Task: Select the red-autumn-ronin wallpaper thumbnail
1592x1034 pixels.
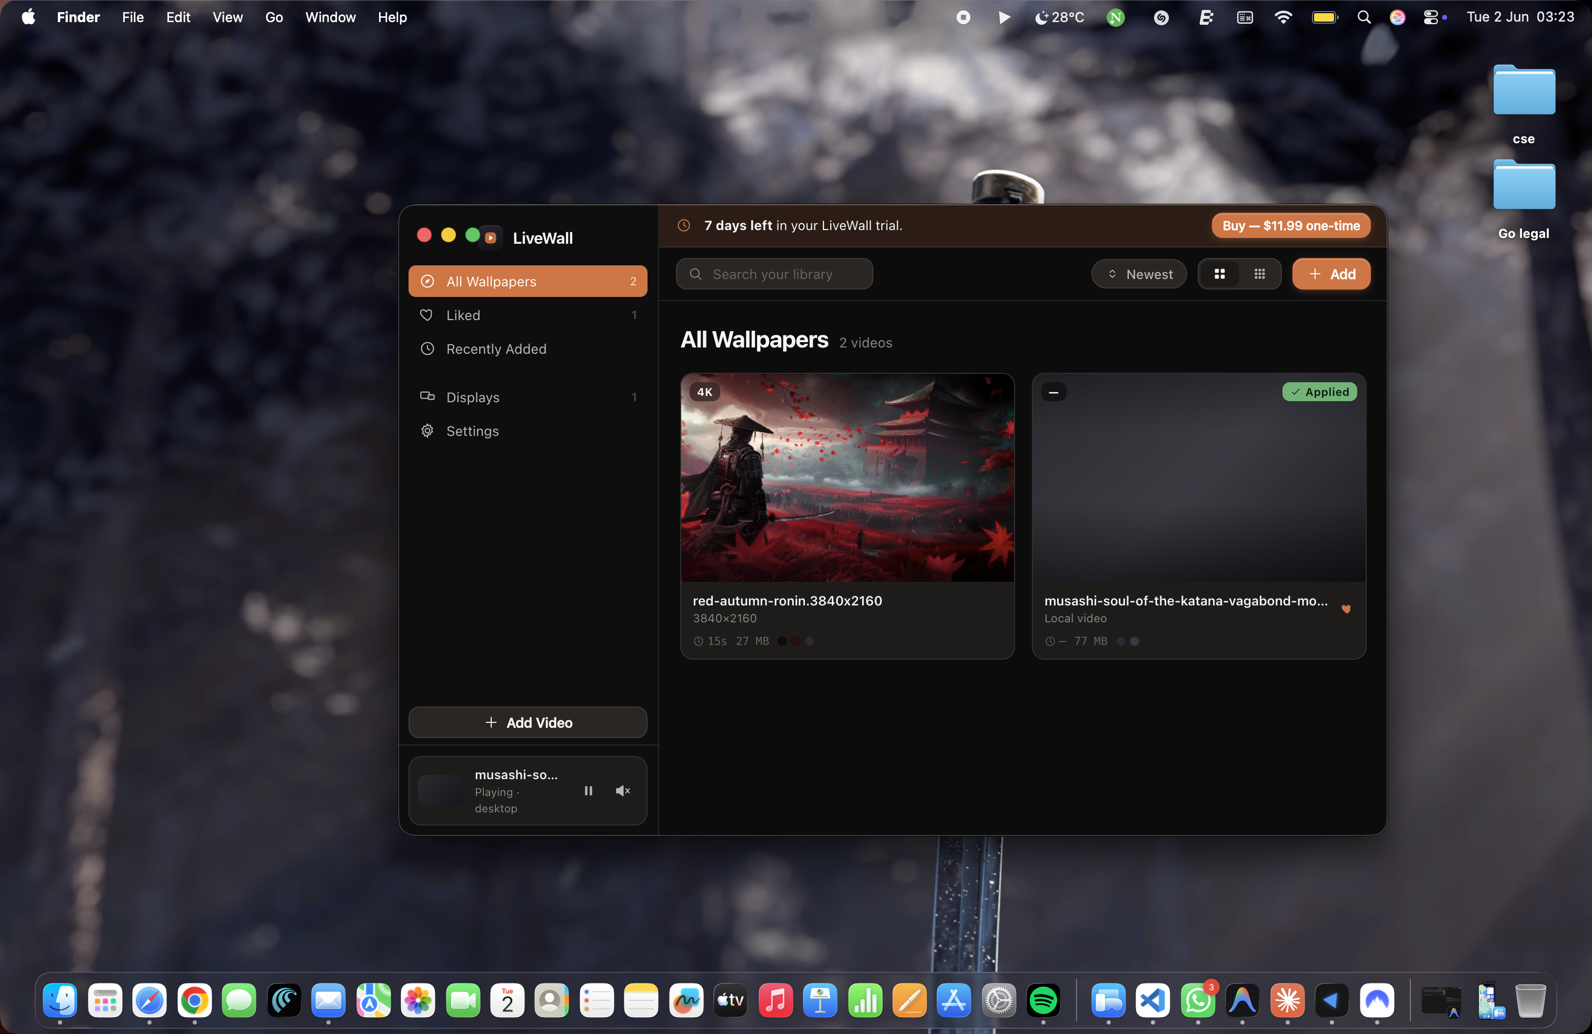Action: coord(847,478)
